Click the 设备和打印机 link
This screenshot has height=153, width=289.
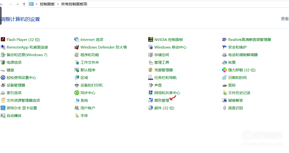tap(92, 85)
